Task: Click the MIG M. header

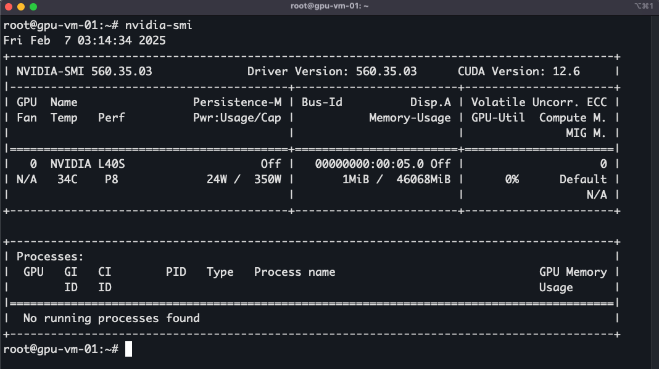Action: point(586,133)
